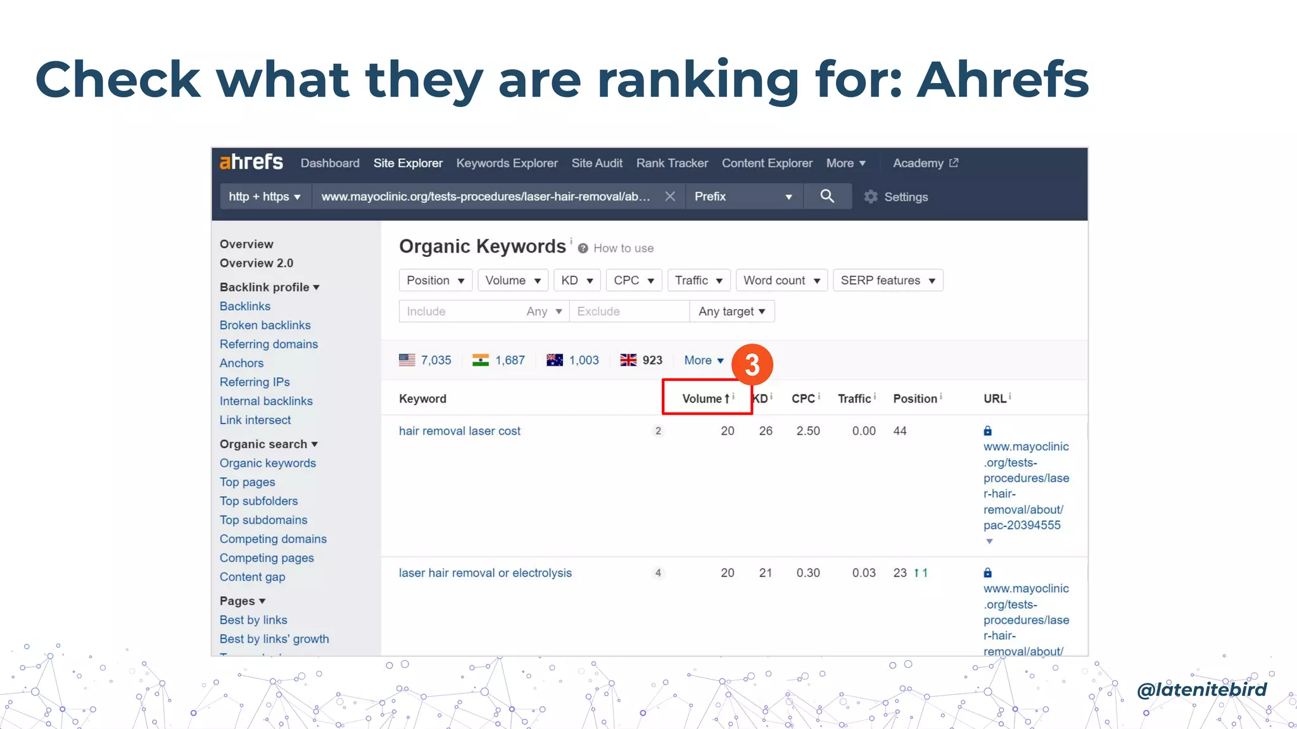The height and width of the screenshot is (729, 1297).
Task: Open Link intersect report
Action: (x=255, y=420)
